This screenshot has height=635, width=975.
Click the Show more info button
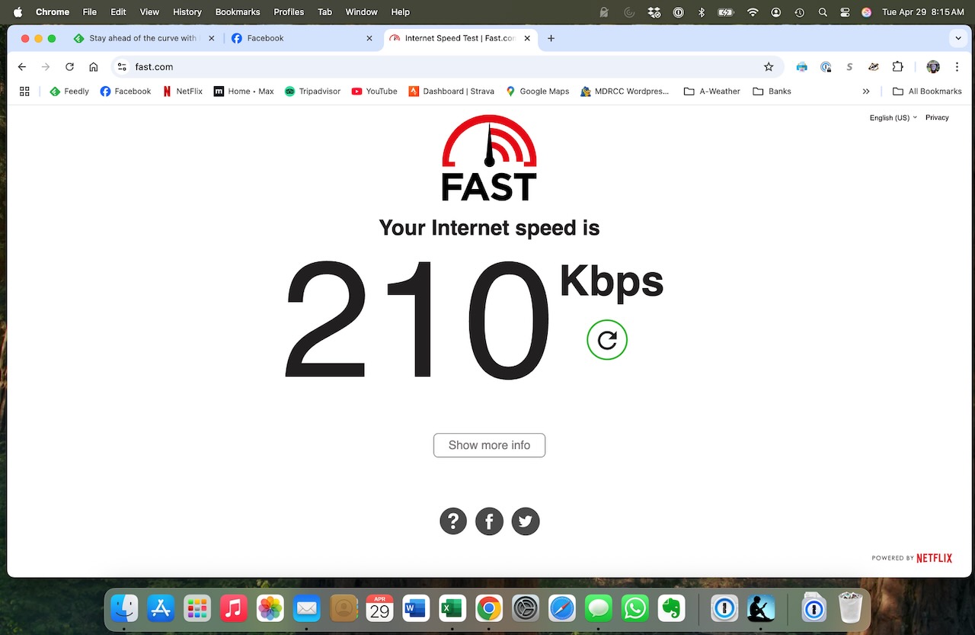coord(489,445)
